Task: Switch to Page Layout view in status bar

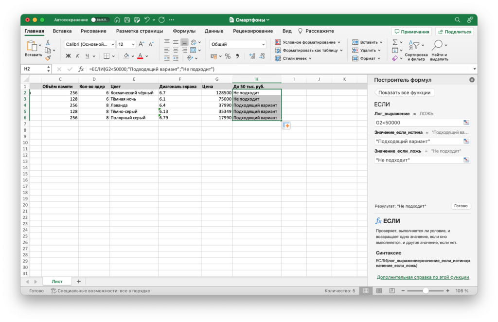Action: click(379, 290)
